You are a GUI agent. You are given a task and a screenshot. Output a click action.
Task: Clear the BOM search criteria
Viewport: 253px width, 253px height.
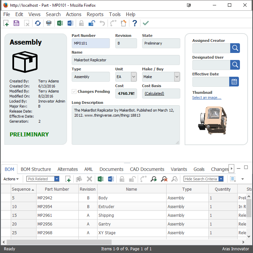point(164,179)
